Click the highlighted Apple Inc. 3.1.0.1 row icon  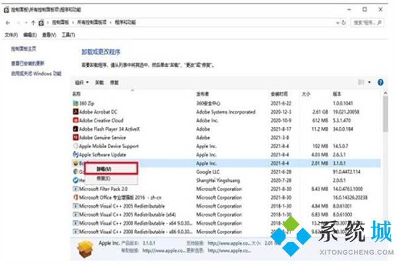[x=75, y=163]
